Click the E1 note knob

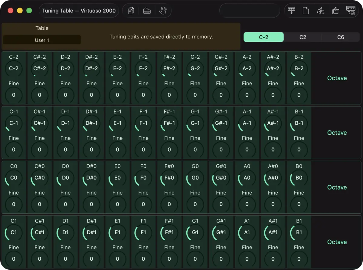coord(117,232)
